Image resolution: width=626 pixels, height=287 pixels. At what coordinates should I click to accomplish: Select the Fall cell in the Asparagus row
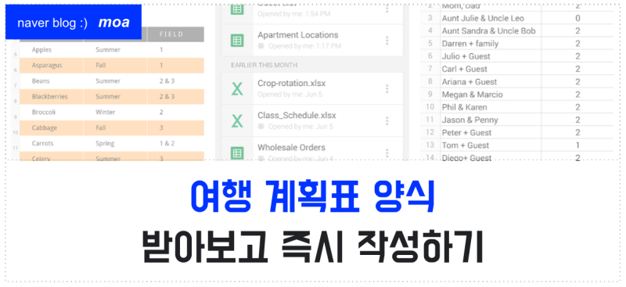pyautogui.click(x=115, y=66)
